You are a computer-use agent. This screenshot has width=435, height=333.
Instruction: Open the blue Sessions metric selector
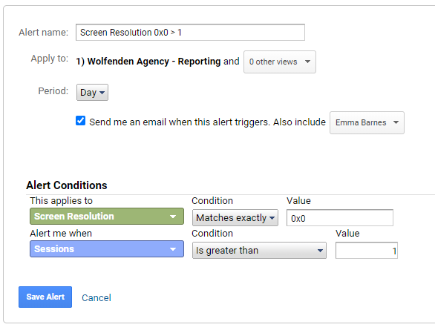[107, 249]
